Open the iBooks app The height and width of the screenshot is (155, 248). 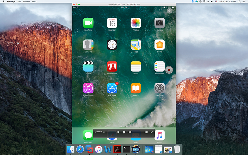click(136, 88)
